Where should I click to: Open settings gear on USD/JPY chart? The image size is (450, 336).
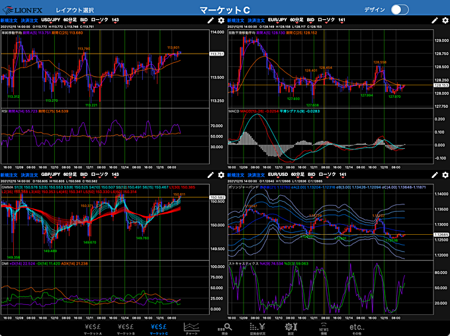(220, 21)
